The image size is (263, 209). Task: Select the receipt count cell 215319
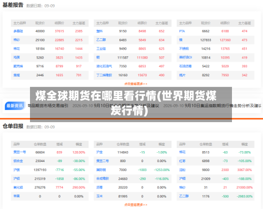(40, 178)
